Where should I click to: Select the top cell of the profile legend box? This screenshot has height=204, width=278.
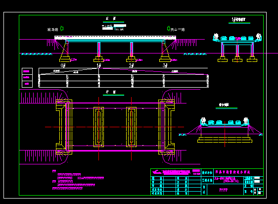[x=27, y=71]
